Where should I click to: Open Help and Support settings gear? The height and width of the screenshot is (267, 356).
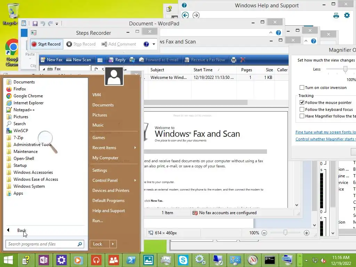click(x=347, y=15)
